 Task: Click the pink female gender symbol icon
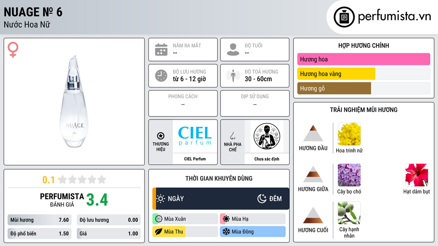[13, 50]
